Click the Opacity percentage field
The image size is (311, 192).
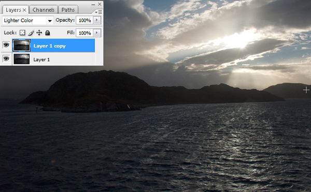(84, 20)
